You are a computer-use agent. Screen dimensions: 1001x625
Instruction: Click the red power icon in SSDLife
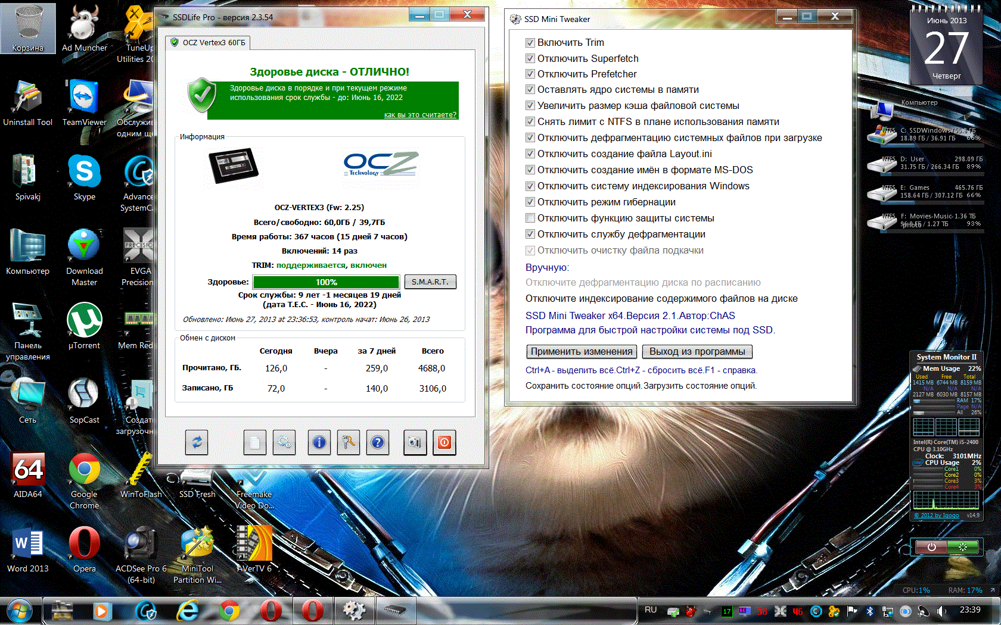[x=444, y=442]
